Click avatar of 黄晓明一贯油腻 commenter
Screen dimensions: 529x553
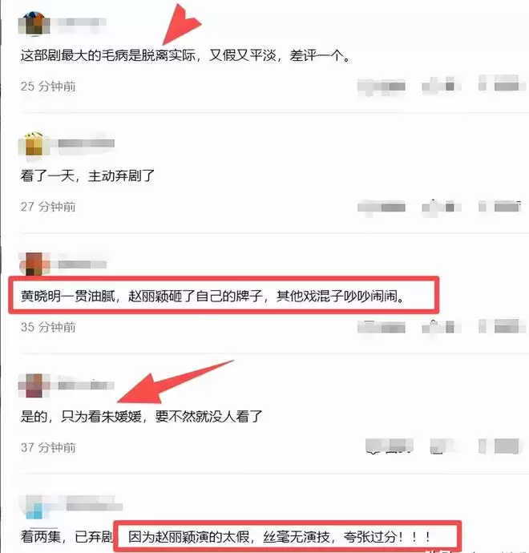(x=34, y=264)
